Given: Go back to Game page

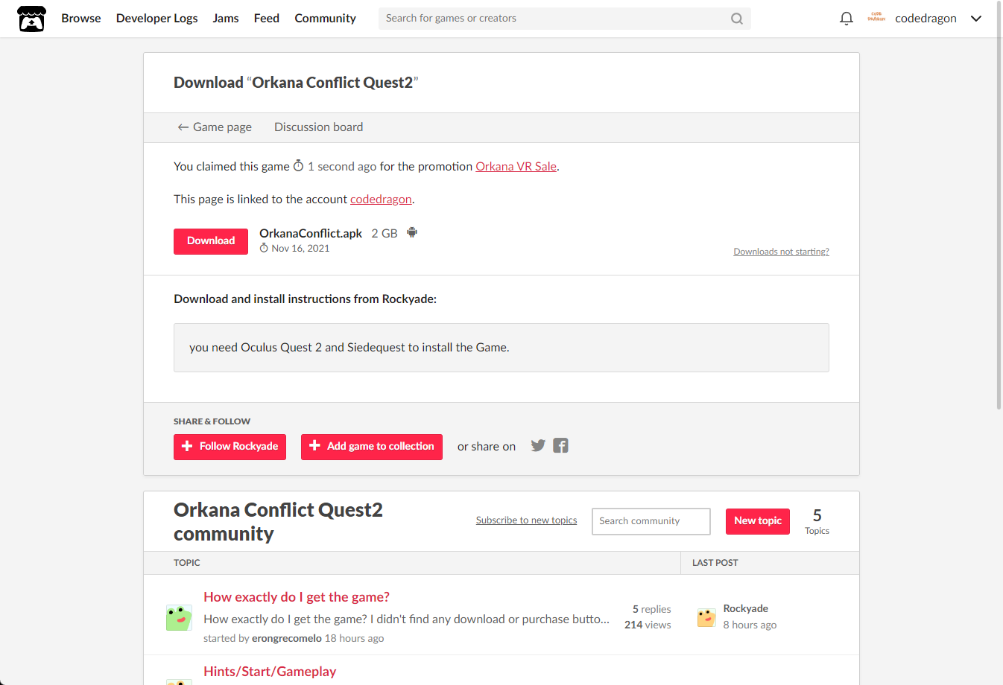Looking at the screenshot, I should click(215, 127).
